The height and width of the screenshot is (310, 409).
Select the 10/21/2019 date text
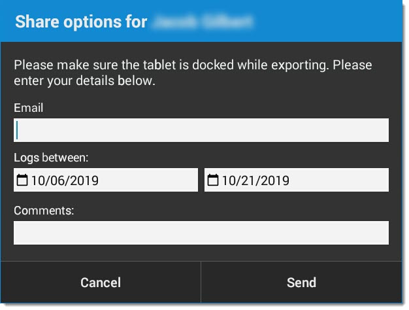255,181
